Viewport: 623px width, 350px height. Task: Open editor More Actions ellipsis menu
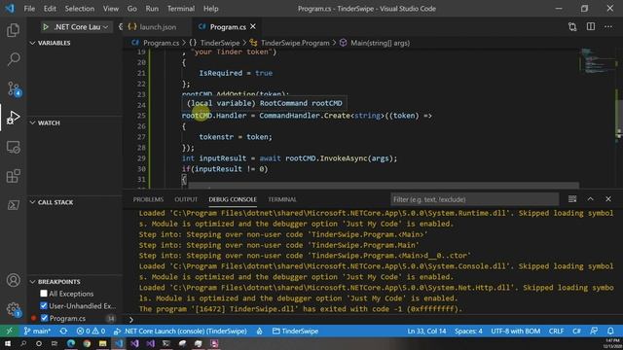pyautogui.click(x=608, y=27)
